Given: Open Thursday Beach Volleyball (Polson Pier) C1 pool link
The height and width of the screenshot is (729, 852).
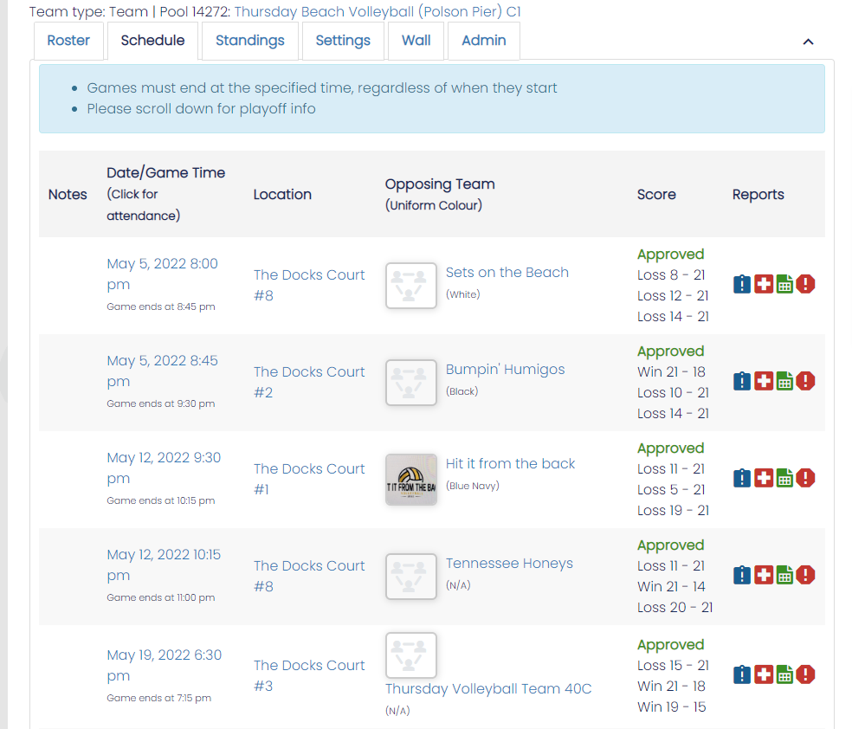Looking at the screenshot, I should click(378, 11).
